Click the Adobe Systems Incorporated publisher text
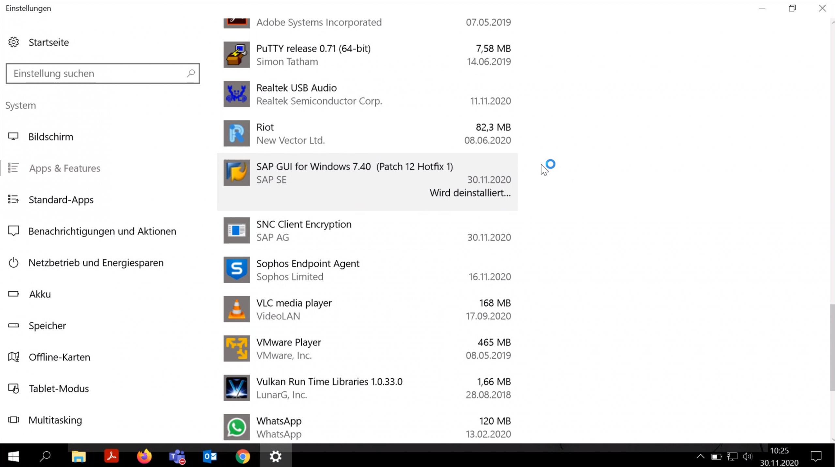 [x=319, y=22]
